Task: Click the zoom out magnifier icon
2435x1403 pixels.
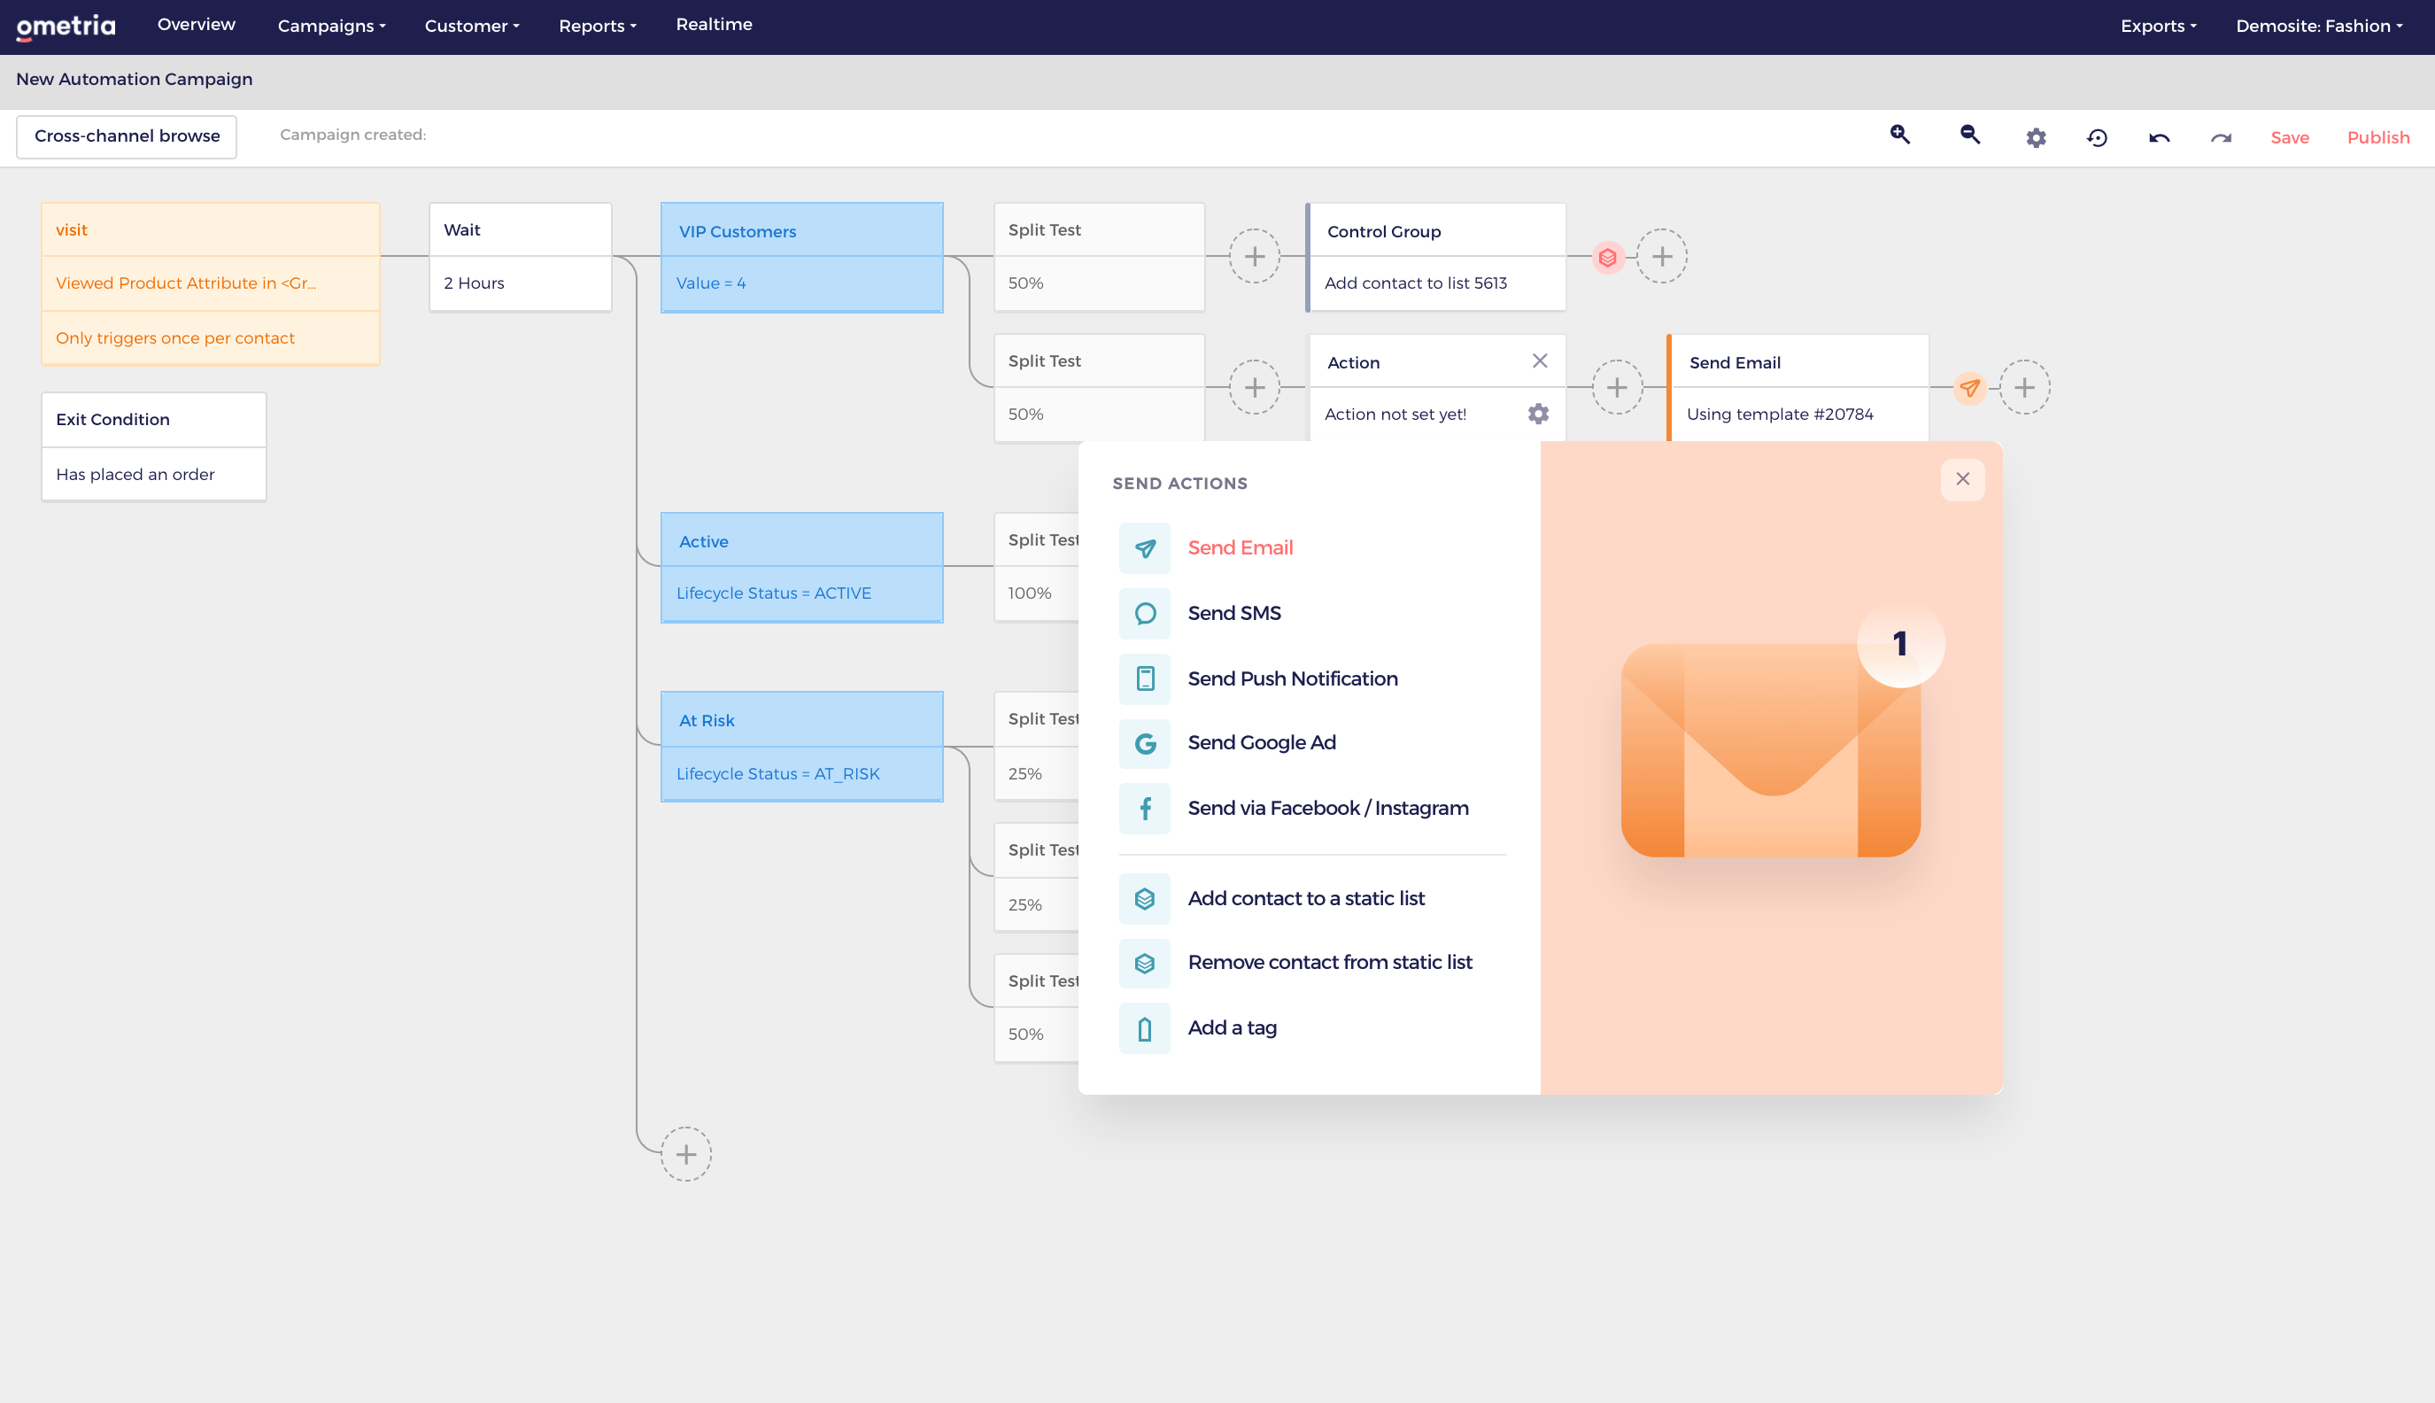Action: point(1970,135)
